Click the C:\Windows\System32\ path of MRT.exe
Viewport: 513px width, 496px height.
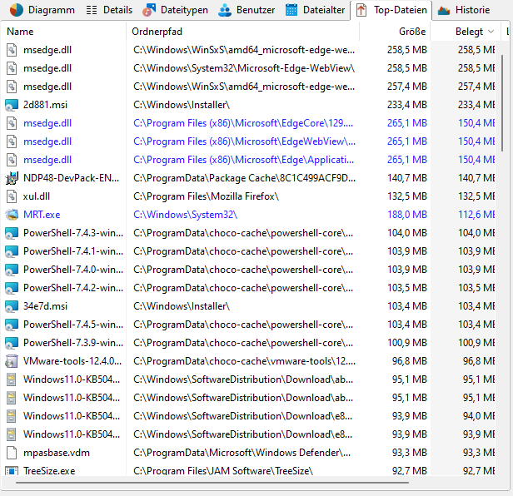185,215
